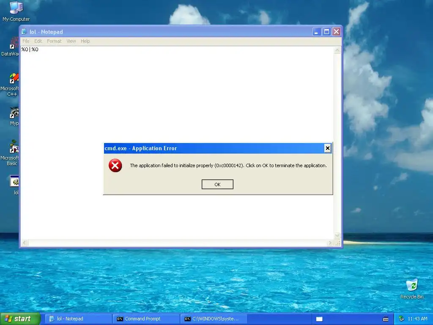Click Notepad's vertical scrollbar down arrow

(x=337, y=235)
